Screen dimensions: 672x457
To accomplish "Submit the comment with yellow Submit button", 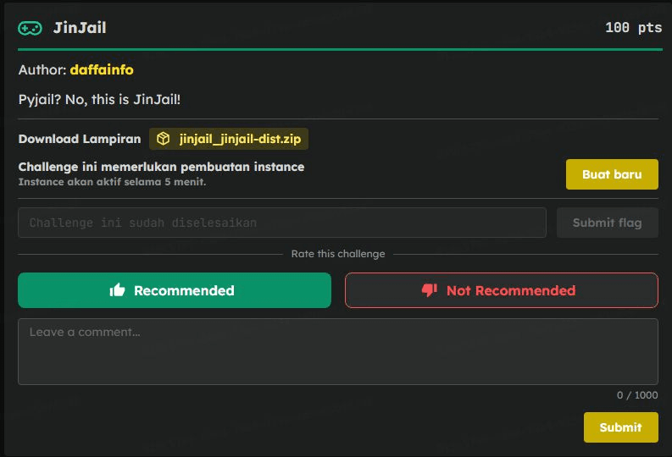I will click(620, 427).
